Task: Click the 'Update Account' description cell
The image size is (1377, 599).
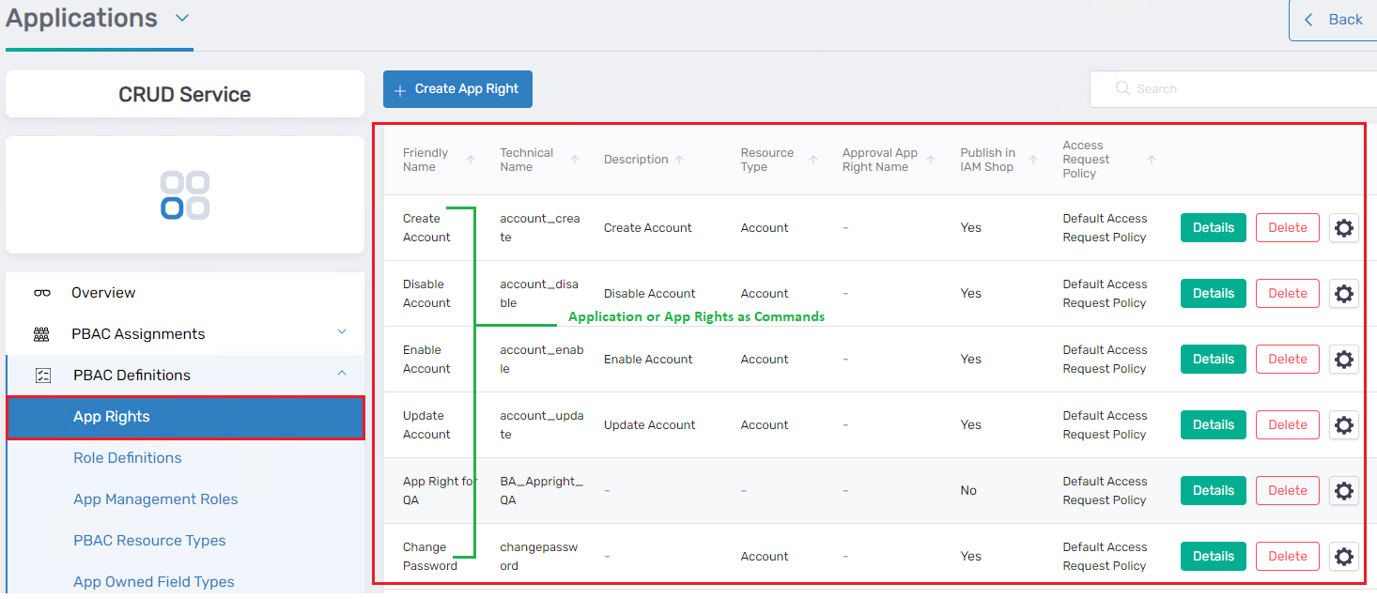Action: [650, 425]
